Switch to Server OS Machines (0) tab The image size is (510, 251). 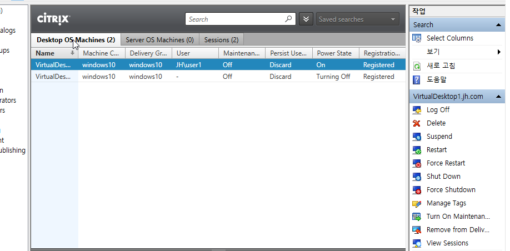(x=159, y=40)
